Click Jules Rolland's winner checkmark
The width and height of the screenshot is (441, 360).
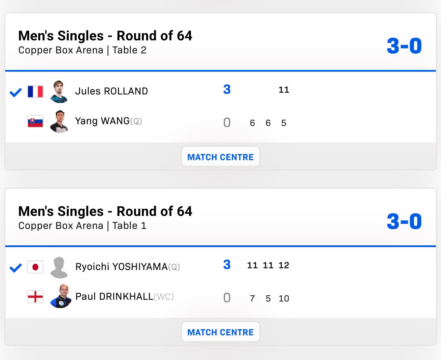(x=16, y=92)
